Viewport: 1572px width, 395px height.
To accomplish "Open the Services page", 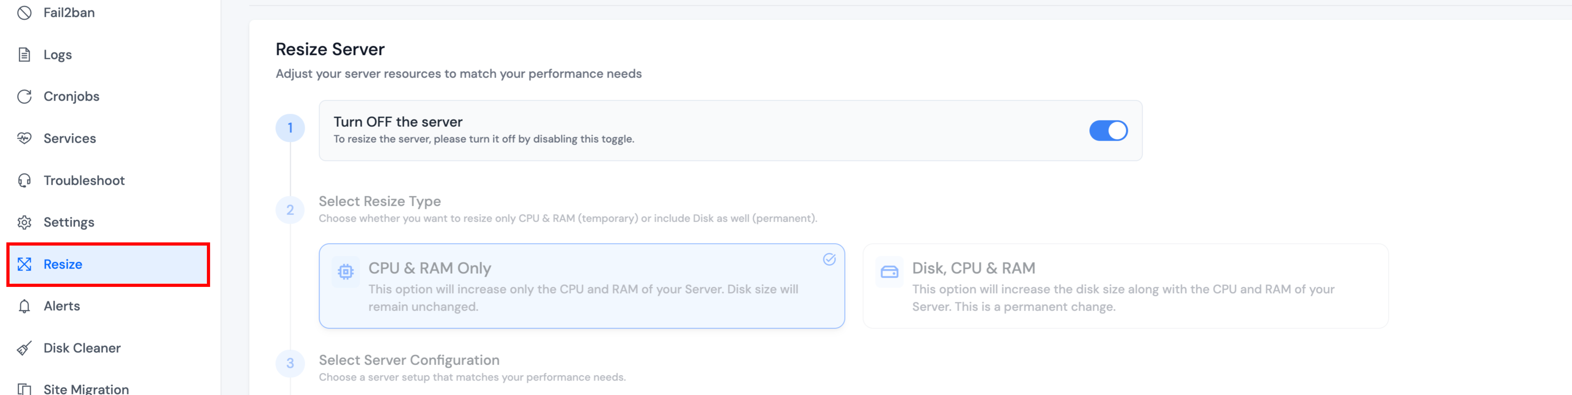I will (x=108, y=138).
